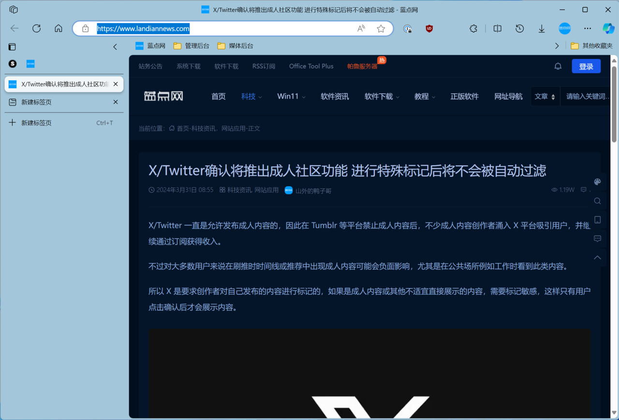Click the address bar URL
This screenshot has height=420, width=619.
[143, 29]
